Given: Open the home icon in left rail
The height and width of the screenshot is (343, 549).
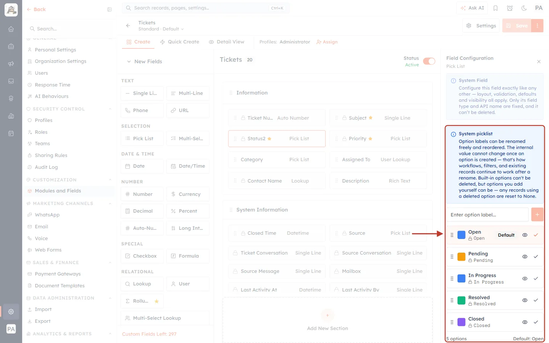Looking at the screenshot, I should point(11,29).
